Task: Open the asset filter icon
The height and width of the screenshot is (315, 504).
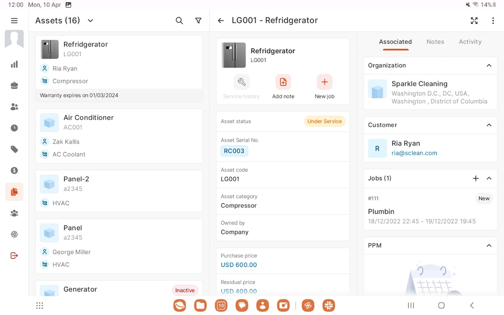Action: 198,21
